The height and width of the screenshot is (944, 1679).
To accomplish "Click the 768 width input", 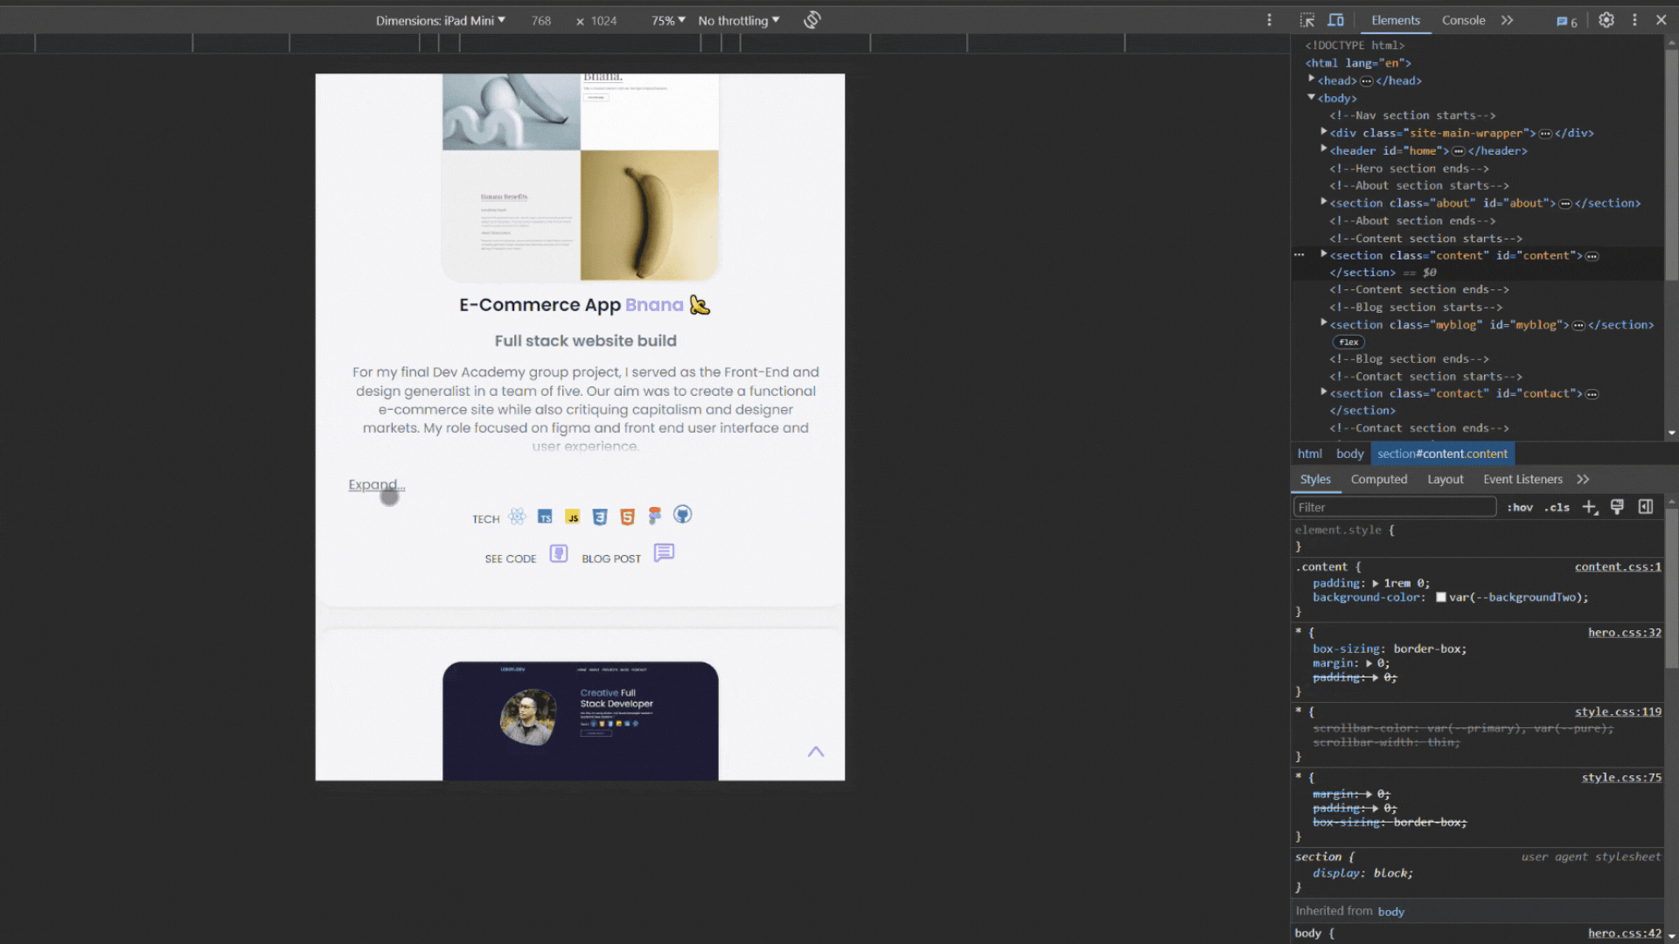I will click(x=541, y=20).
